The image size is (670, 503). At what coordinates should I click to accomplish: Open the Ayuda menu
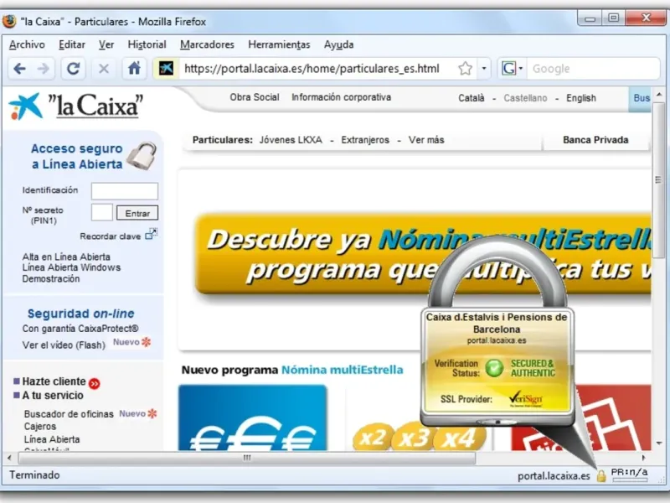tap(338, 44)
